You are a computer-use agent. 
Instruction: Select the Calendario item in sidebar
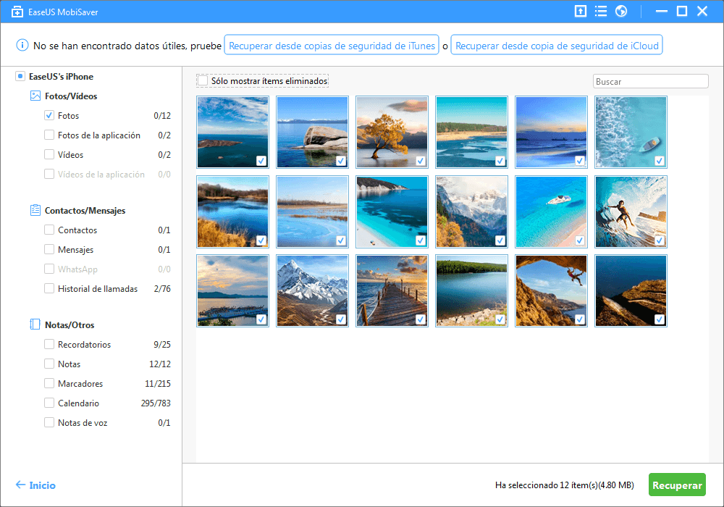tap(78, 403)
